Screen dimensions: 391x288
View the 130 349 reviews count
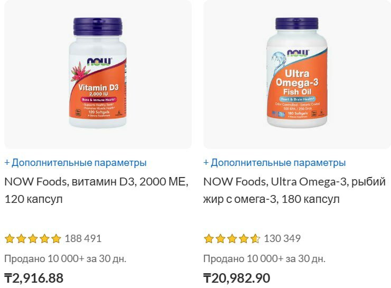click(282, 239)
